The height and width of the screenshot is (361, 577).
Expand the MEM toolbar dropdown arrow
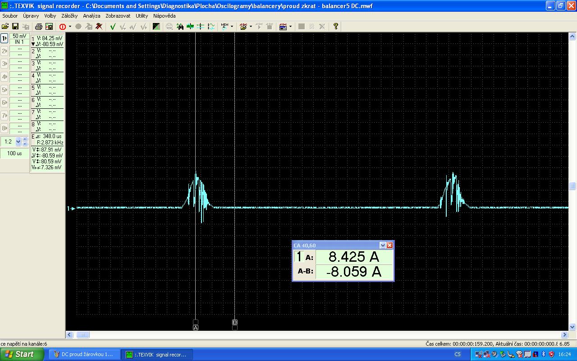[x=232, y=27]
